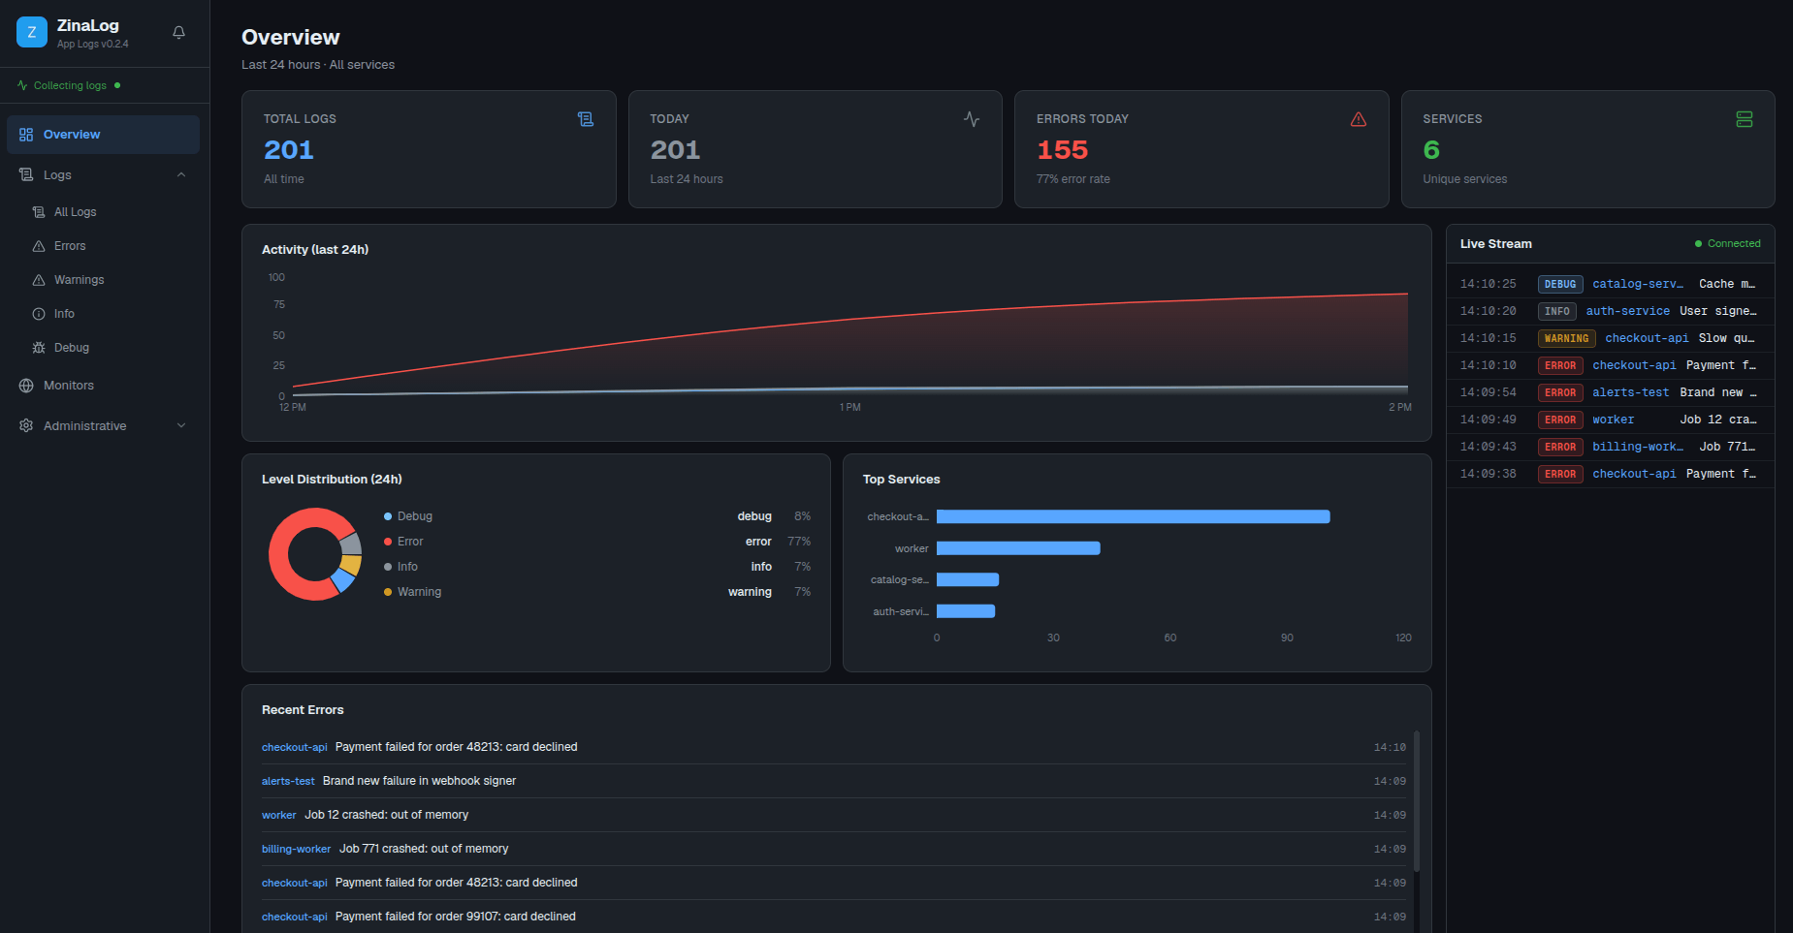This screenshot has height=933, width=1793.
Task: Click the Error legend color dot
Action: point(388,542)
